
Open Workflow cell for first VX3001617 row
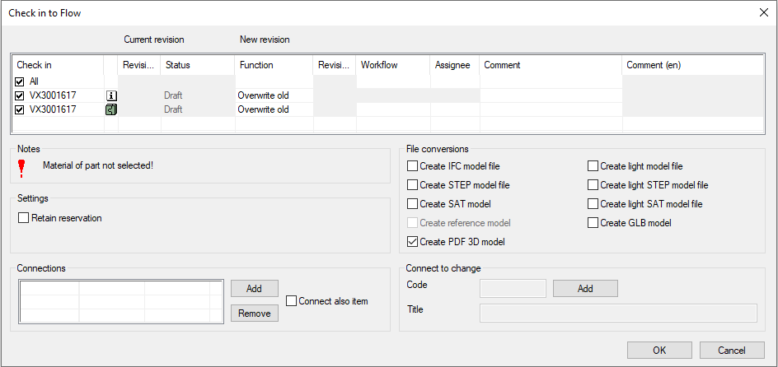click(x=392, y=95)
